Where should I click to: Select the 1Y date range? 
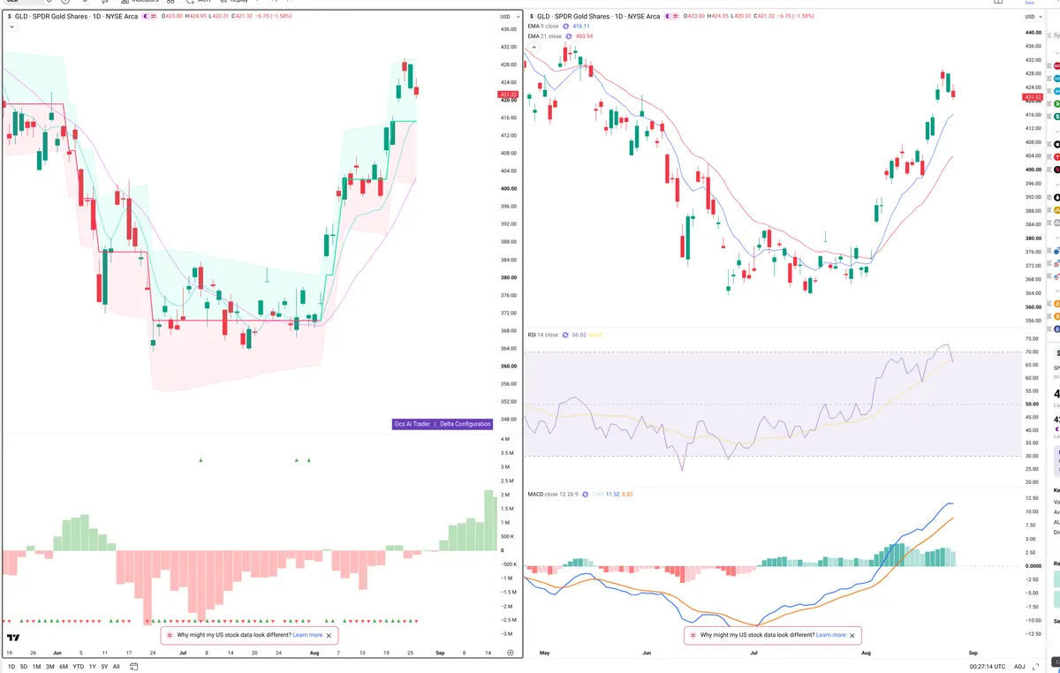click(x=92, y=667)
